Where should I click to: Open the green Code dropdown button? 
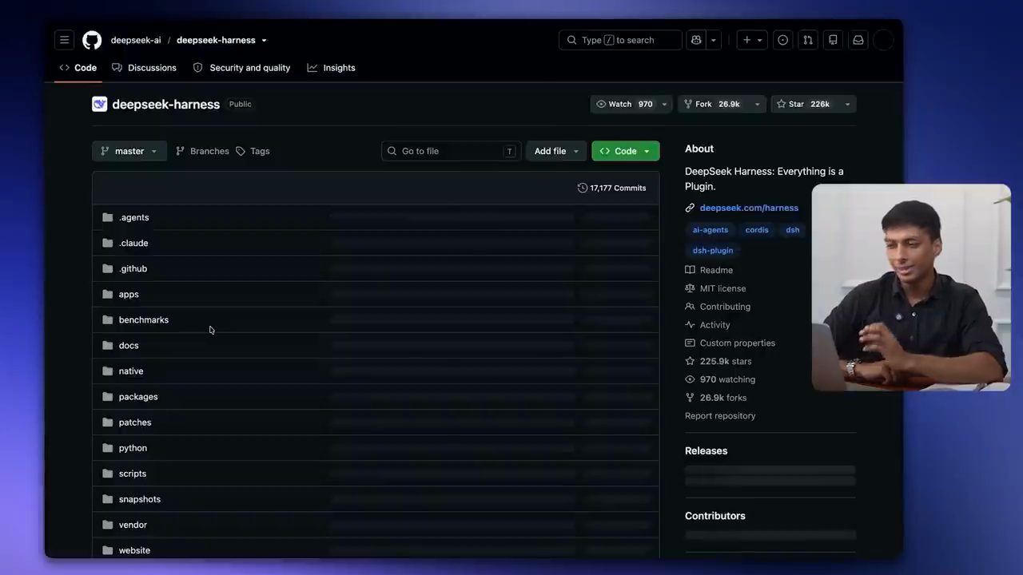(x=626, y=151)
